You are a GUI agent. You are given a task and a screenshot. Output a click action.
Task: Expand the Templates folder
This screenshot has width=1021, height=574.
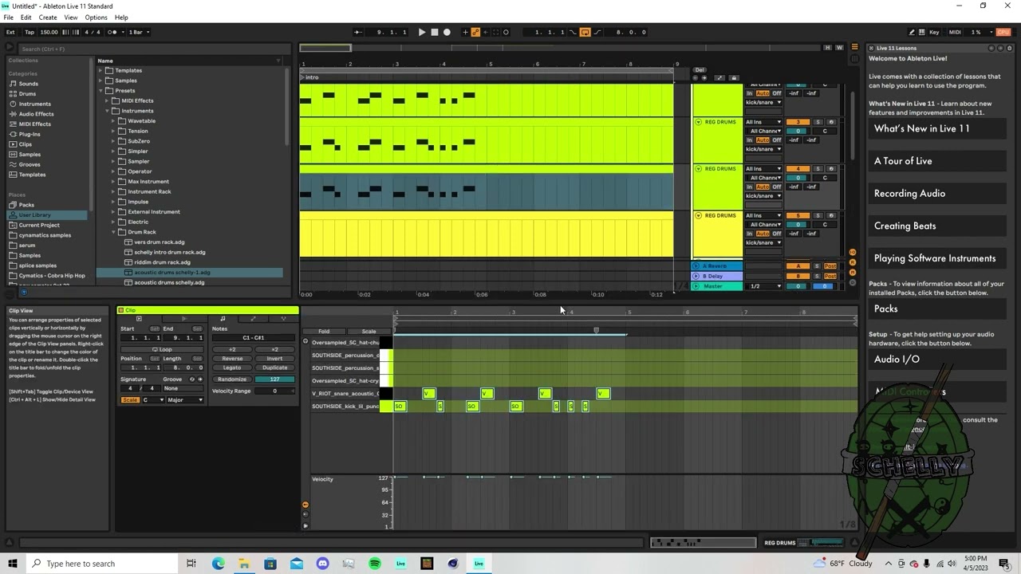coord(101,70)
